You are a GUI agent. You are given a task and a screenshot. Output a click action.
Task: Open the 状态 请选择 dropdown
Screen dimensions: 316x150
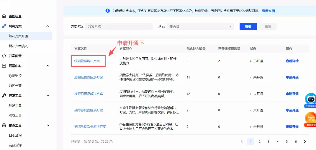click(200, 26)
